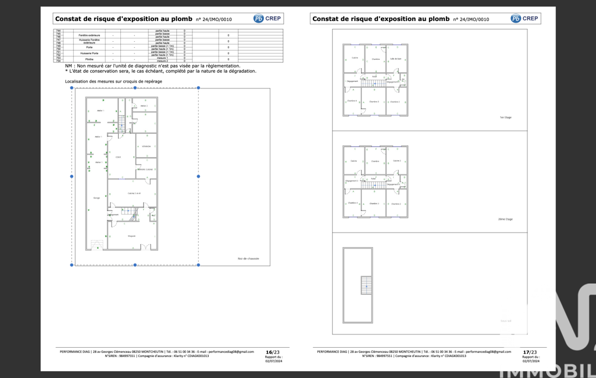Viewport: 596px width, 378px height.
Task: Click the 17/23 page number
Action: click(530, 352)
